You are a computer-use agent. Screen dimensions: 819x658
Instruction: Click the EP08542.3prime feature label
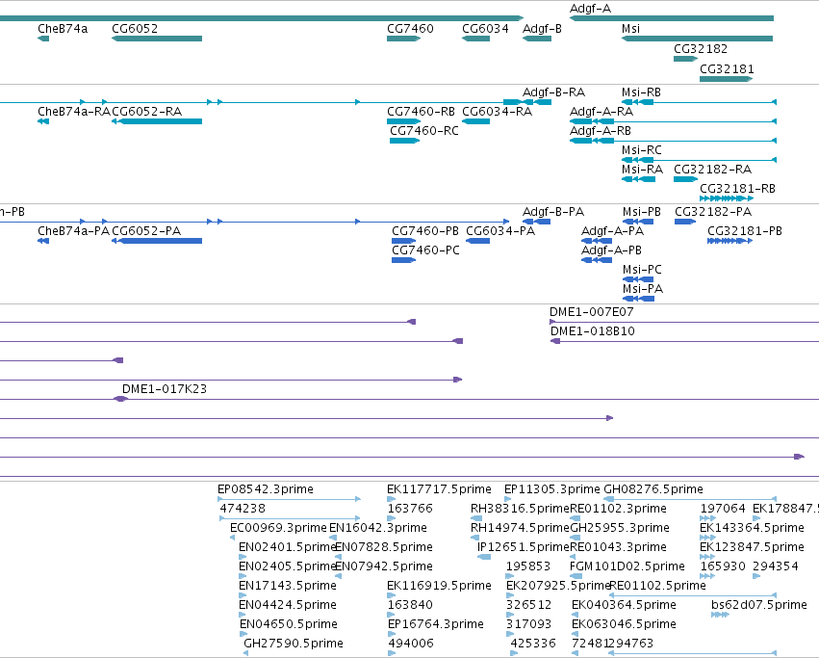266,489
